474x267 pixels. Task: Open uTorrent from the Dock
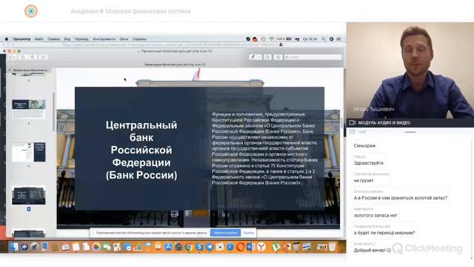pyautogui.click(x=276, y=247)
